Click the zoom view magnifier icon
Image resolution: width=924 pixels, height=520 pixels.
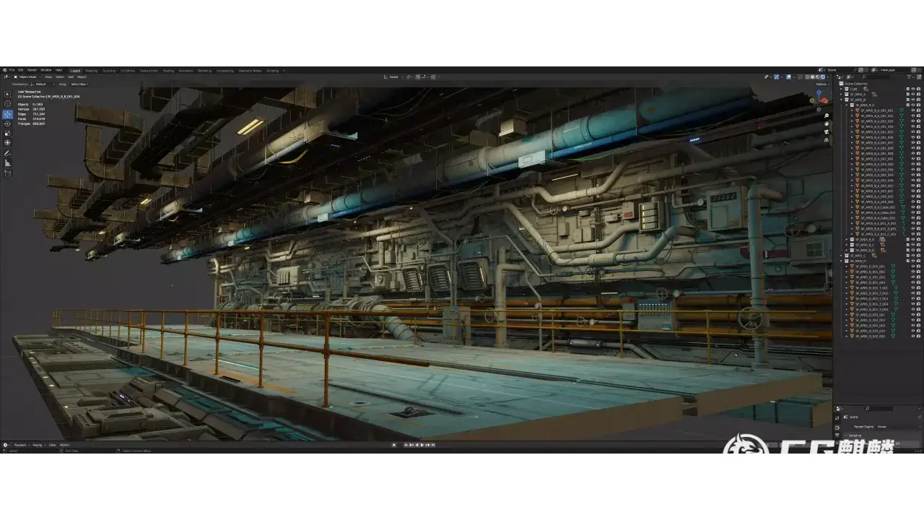(827, 116)
